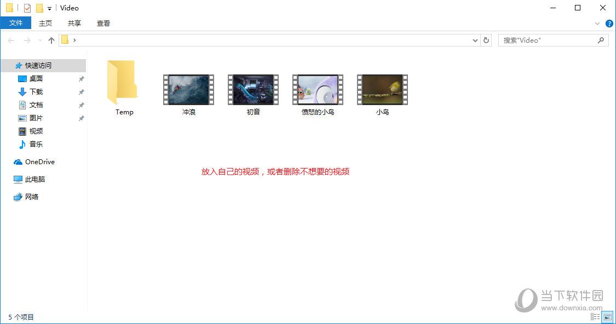Switch to the 主页 ribbon tab

(x=45, y=23)
